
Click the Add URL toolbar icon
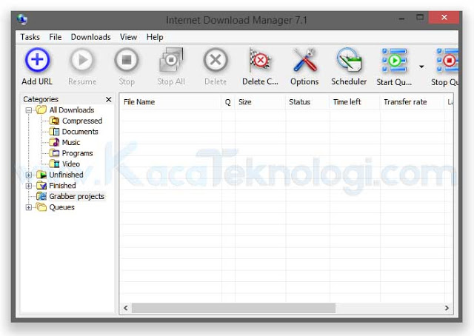tap(37, 59)
